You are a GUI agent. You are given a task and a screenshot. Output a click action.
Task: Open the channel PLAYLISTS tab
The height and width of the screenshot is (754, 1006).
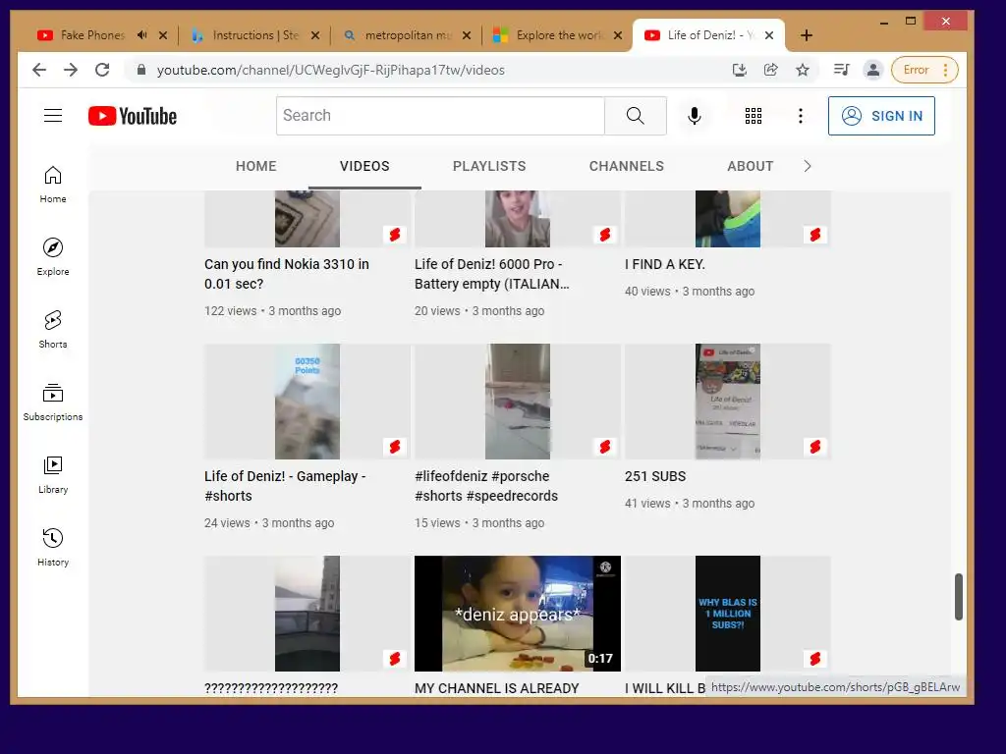tap(489, 166)
